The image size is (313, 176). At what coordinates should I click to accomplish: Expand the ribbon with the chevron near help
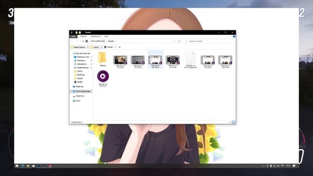(231, 37)
